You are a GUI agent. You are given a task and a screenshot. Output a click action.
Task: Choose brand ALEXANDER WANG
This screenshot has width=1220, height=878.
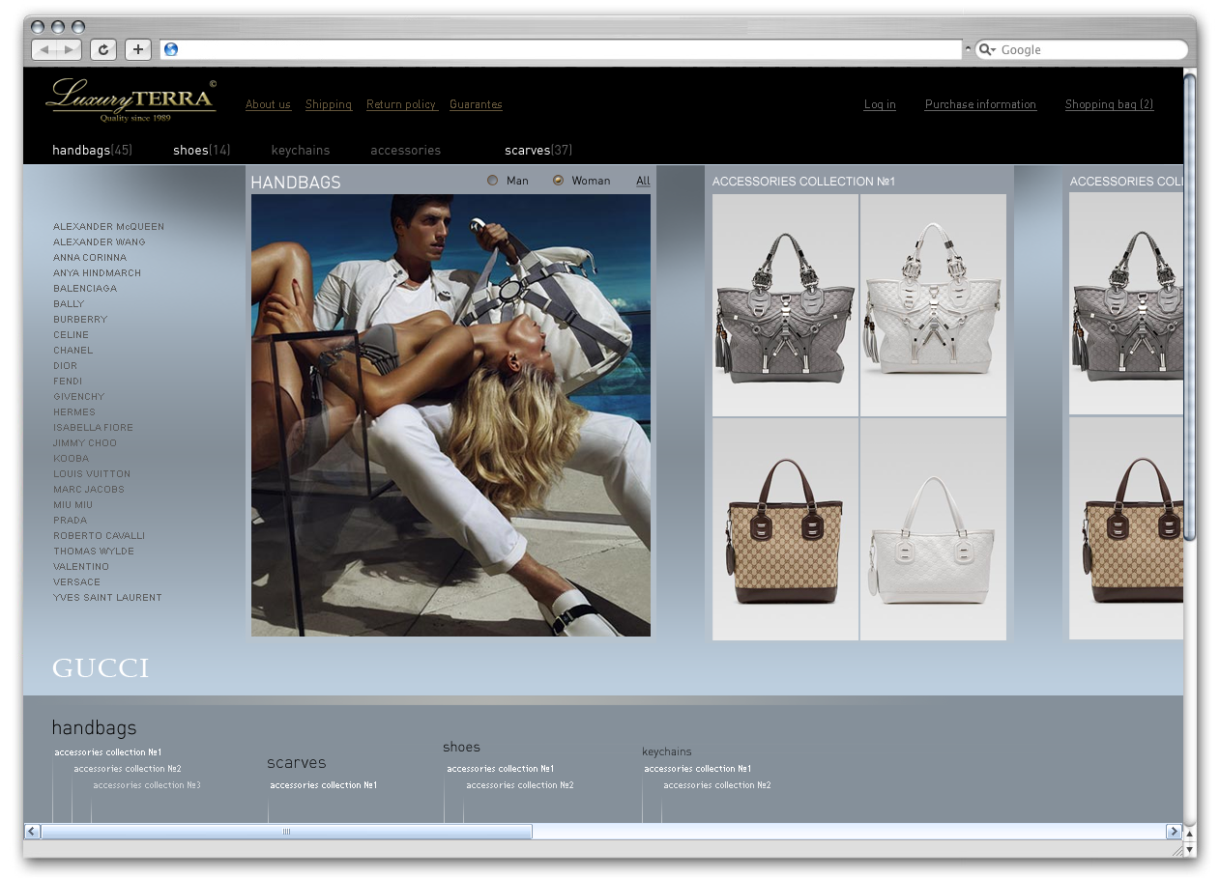click(x=100, y=241)
